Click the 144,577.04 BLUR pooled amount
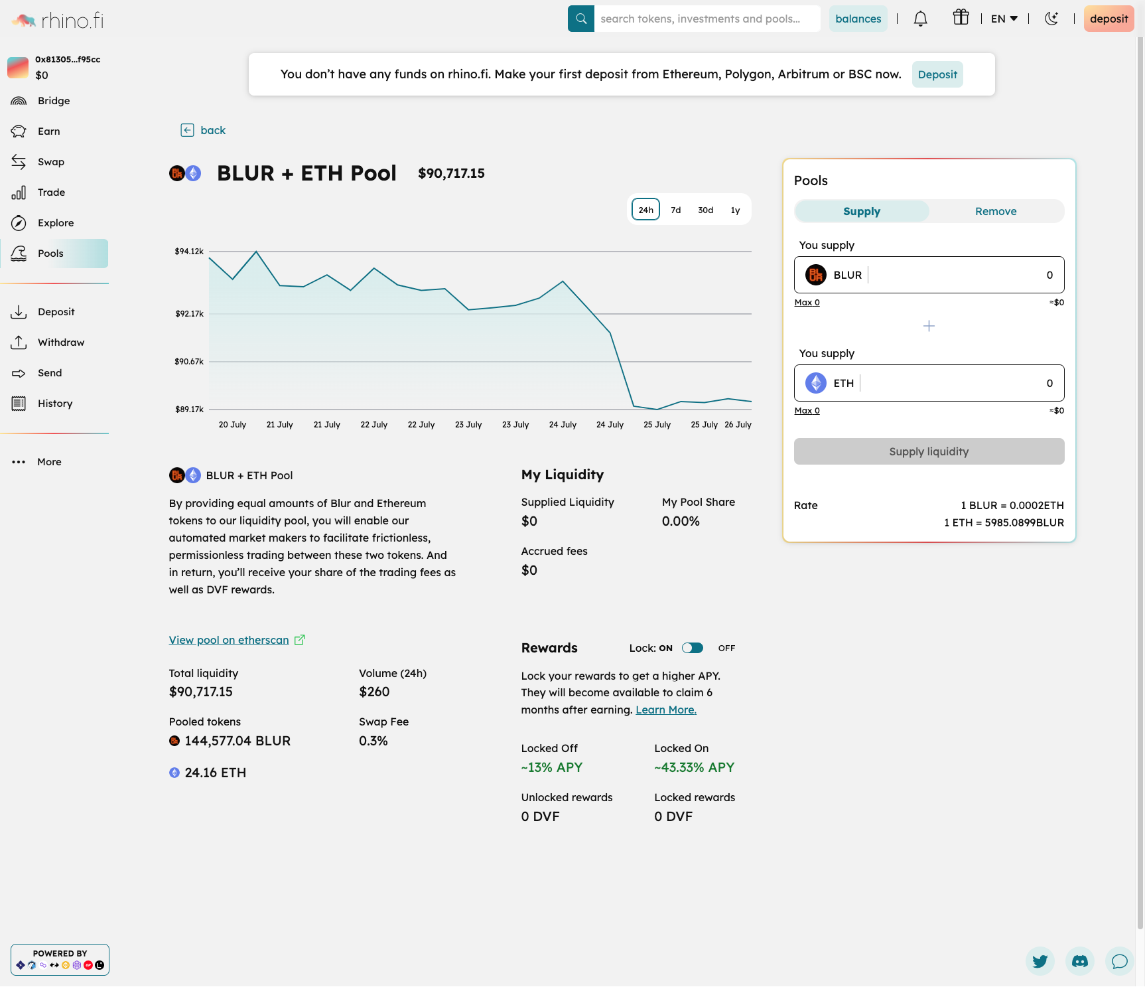This screenshot has height=987, width=1145. pyautogui.click(x=237, y=741)
